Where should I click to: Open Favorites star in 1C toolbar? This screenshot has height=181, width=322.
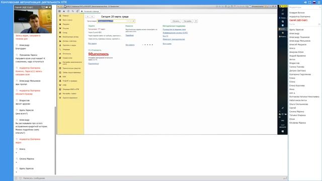click(x=64, y=11)
